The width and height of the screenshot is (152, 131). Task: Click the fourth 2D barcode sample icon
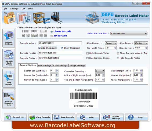41,35
